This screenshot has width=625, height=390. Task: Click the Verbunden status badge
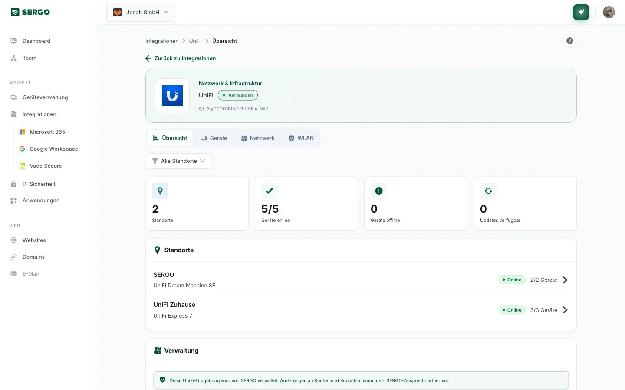(x=238, y=95)
